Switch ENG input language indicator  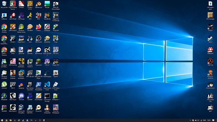(x=204, y=120)
